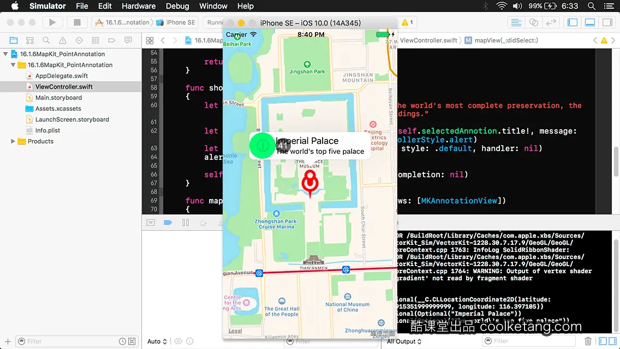The width and height of the screenshot is (620, 349).
Task: Show only the variables view pane
Action: point(603,341)
